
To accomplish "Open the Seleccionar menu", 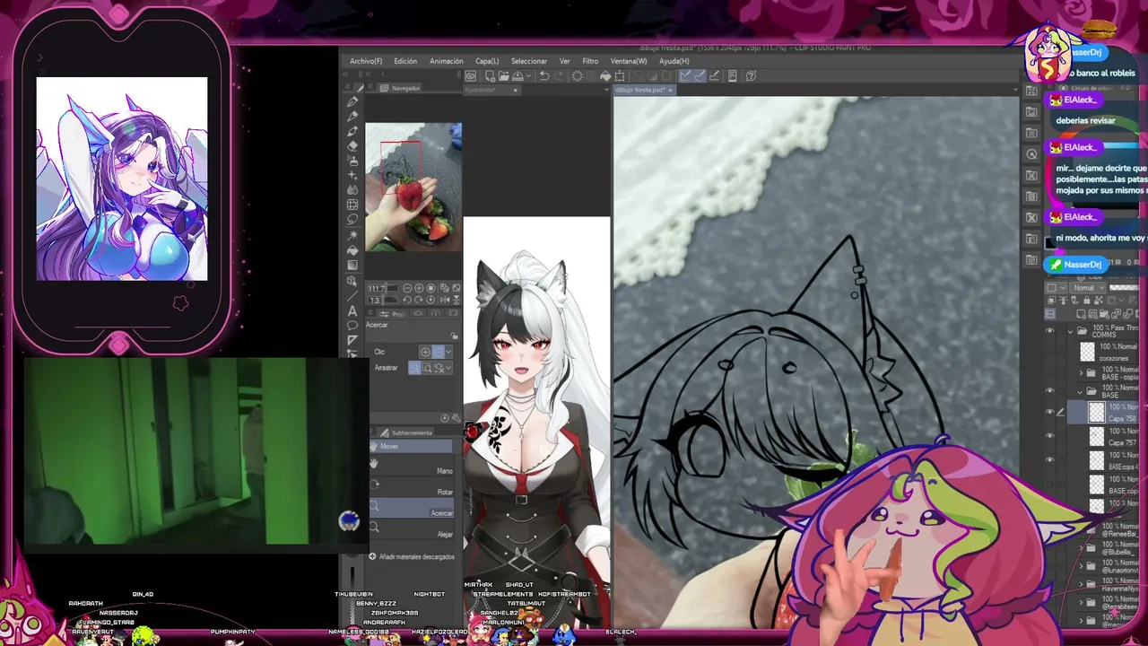I will [529, 61].
